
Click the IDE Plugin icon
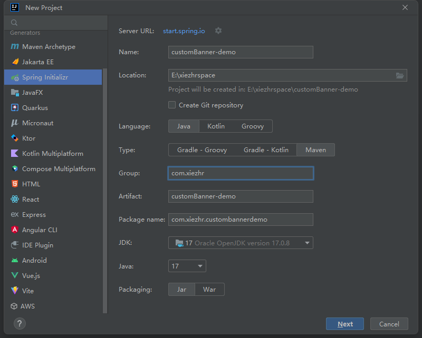pyautogui.click(x=15, y=245)
